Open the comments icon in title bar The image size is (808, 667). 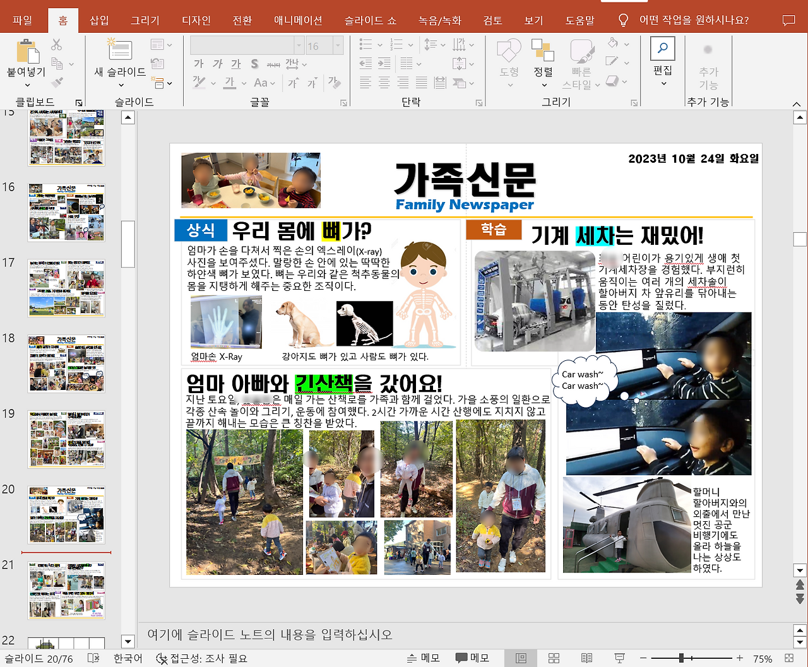[x=788, y=20]
